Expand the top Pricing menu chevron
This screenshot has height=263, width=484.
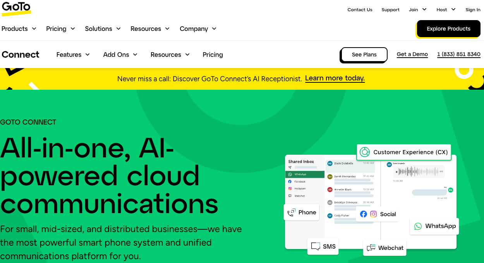point(73,29)
